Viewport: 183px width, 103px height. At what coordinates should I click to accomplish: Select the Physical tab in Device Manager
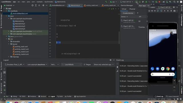132,9
